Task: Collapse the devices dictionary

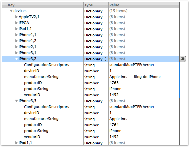Action: pyautogui.click(x=11, y=11)
